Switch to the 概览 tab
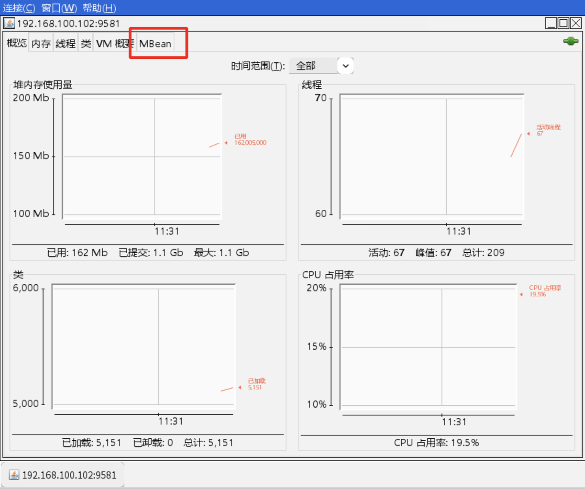The height and width of the screenshot is (489, 585). [x=16, y=43]
